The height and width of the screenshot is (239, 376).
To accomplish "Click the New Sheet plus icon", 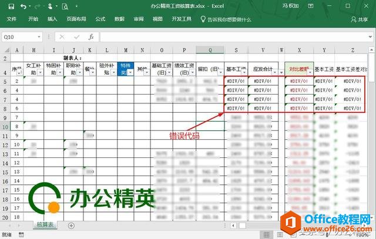I will point(71,225).
